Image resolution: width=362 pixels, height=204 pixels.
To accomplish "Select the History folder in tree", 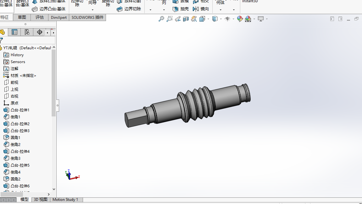I will pos(14,55).
